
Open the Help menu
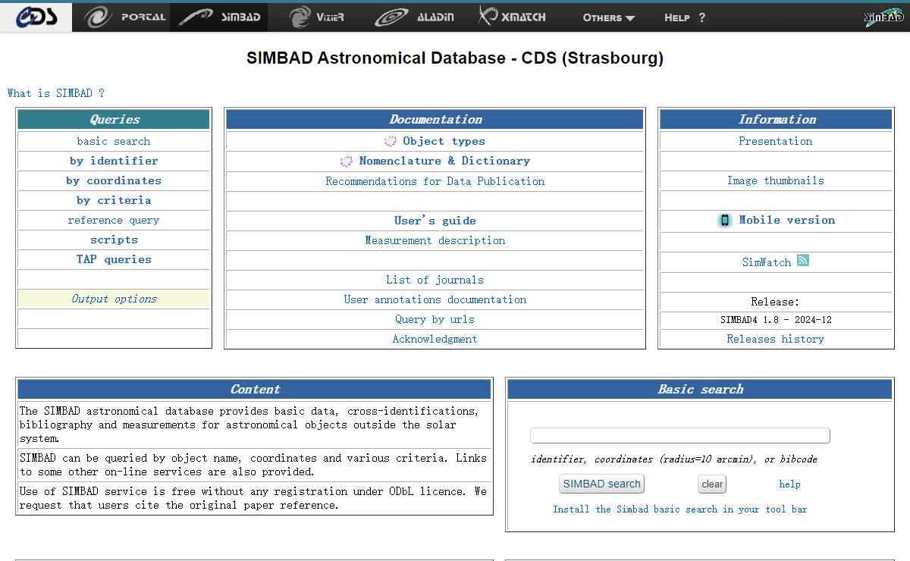pos(685,17)
